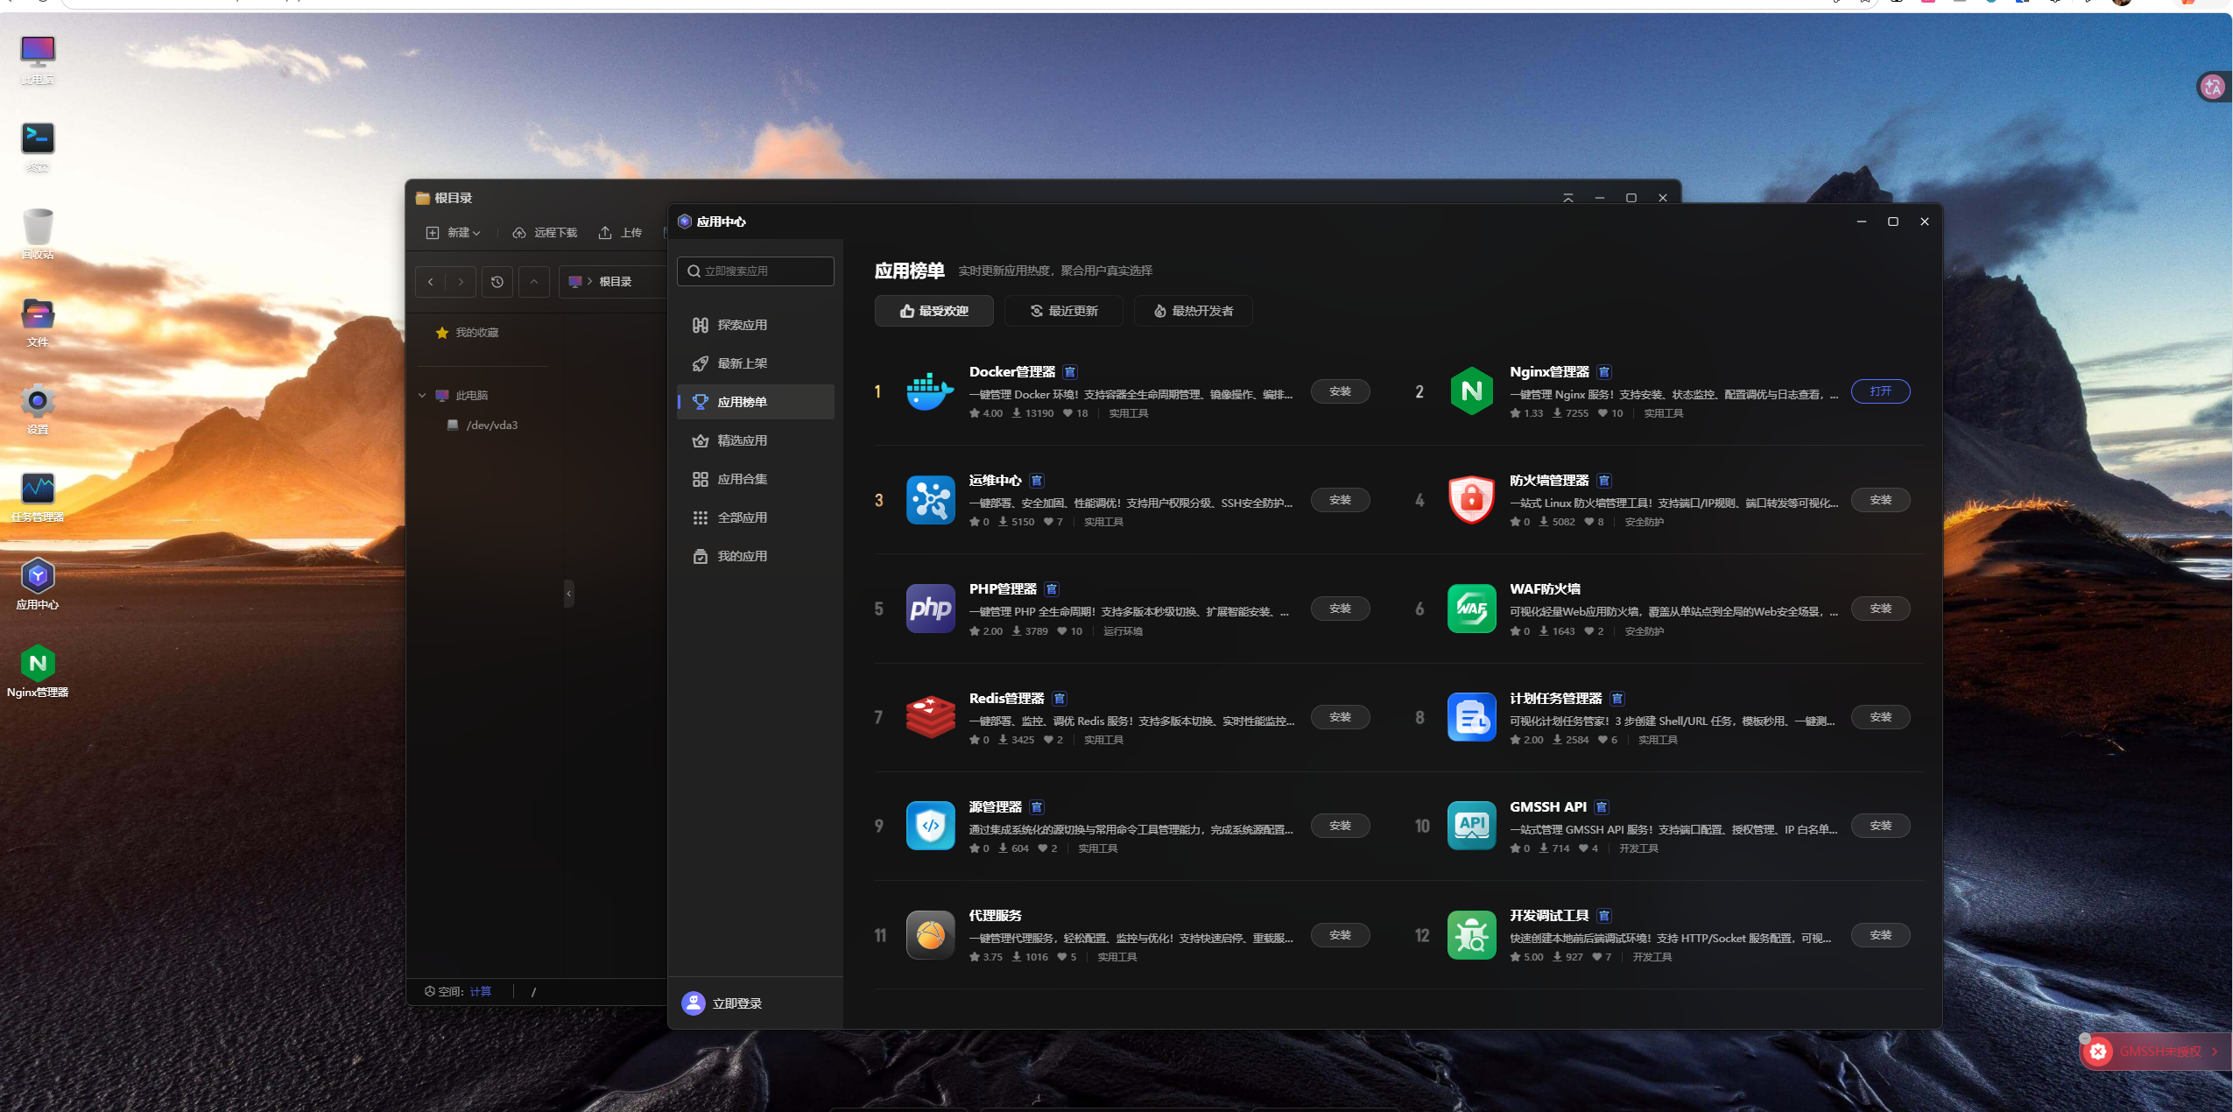The image size is (2233, 1112).
Task: Collapse the 此电脑 tree node
Action: [422, 396]
